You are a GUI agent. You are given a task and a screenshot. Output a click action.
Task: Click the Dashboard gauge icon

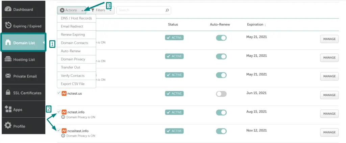[x=8, y=9]
